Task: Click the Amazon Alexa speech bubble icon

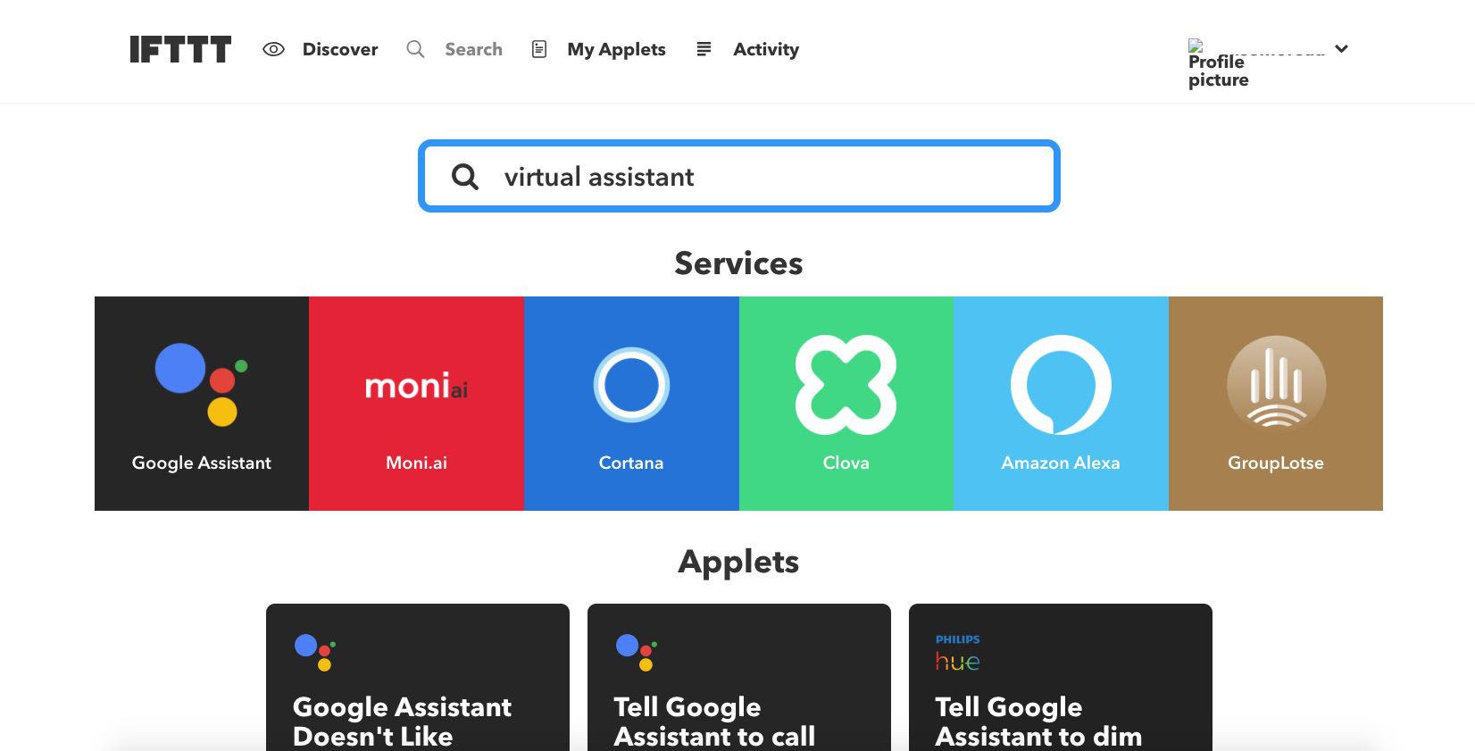Action: coord(1061,385)
